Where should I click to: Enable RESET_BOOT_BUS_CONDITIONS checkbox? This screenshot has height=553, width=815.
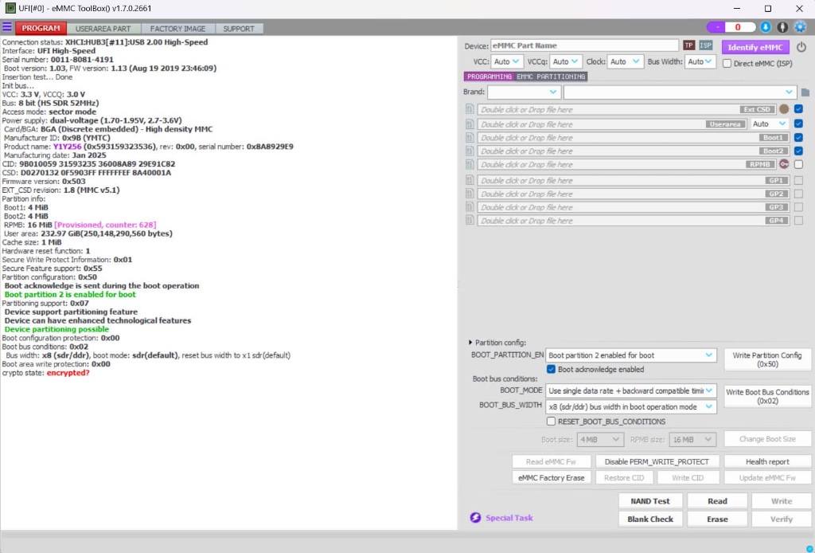pos(551,422)
